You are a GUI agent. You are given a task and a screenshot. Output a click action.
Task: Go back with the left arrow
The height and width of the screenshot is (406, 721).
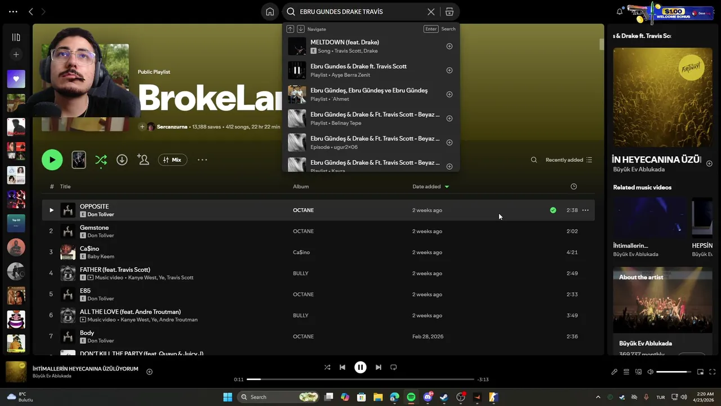click(x=31, y=12)
